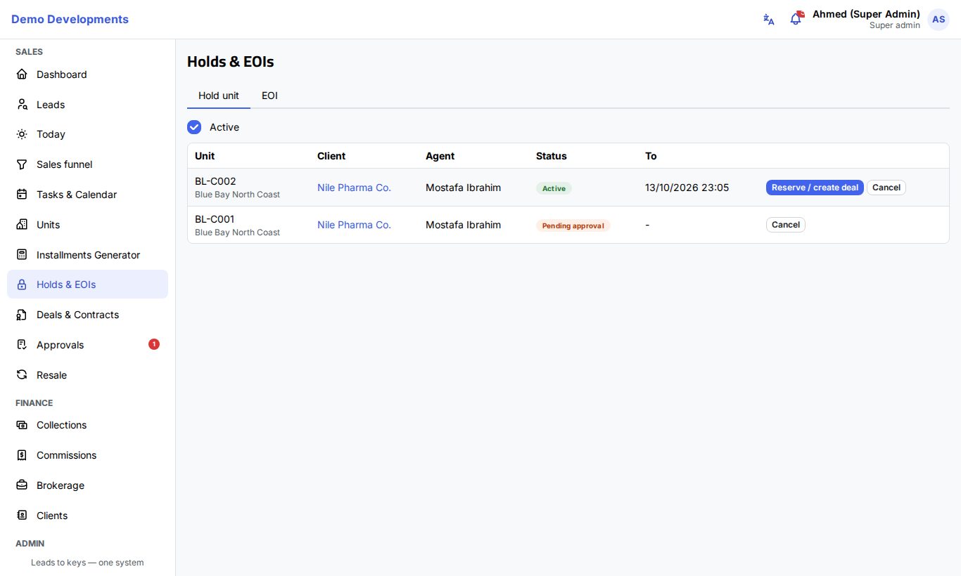Open Installments Generator in the sidebar
This screenshot has height=576, width=961.
coord(87,255)
